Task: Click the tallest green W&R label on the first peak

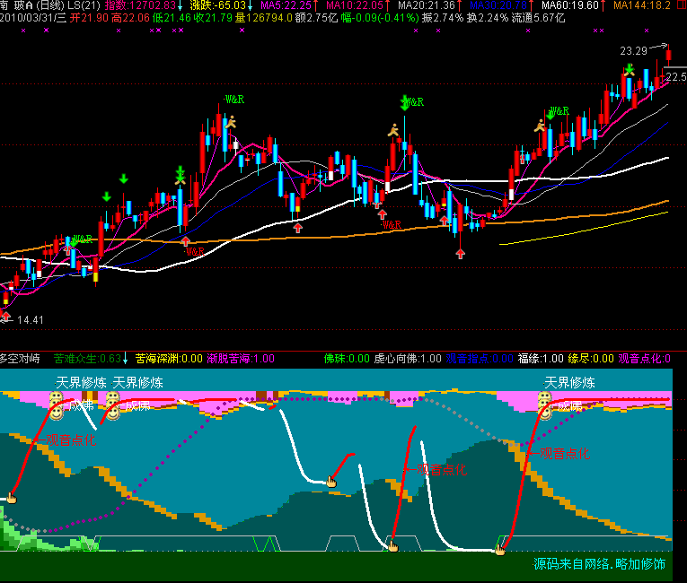Action: coord(234,100)
